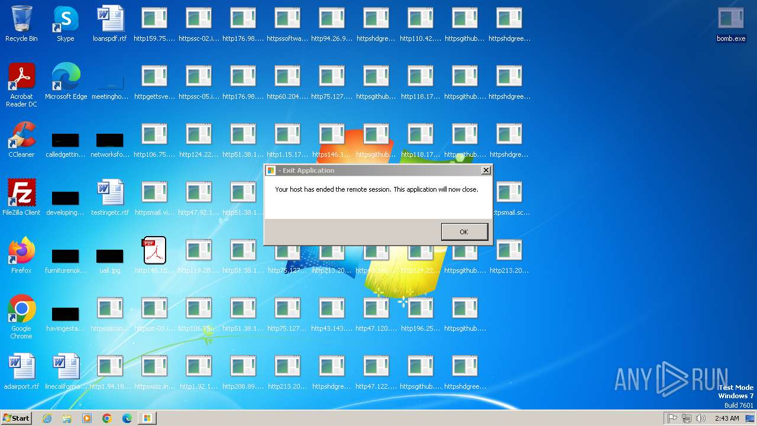
Task: Select the havingesta... desktop file
Action: (66, 318)
